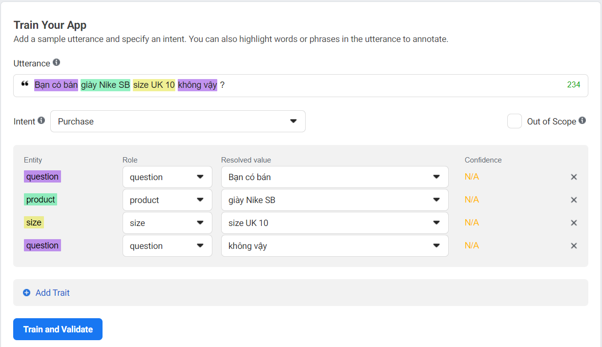
Task: Remove the 'không vậy' question entity row
Action: (x=574, y=246)
